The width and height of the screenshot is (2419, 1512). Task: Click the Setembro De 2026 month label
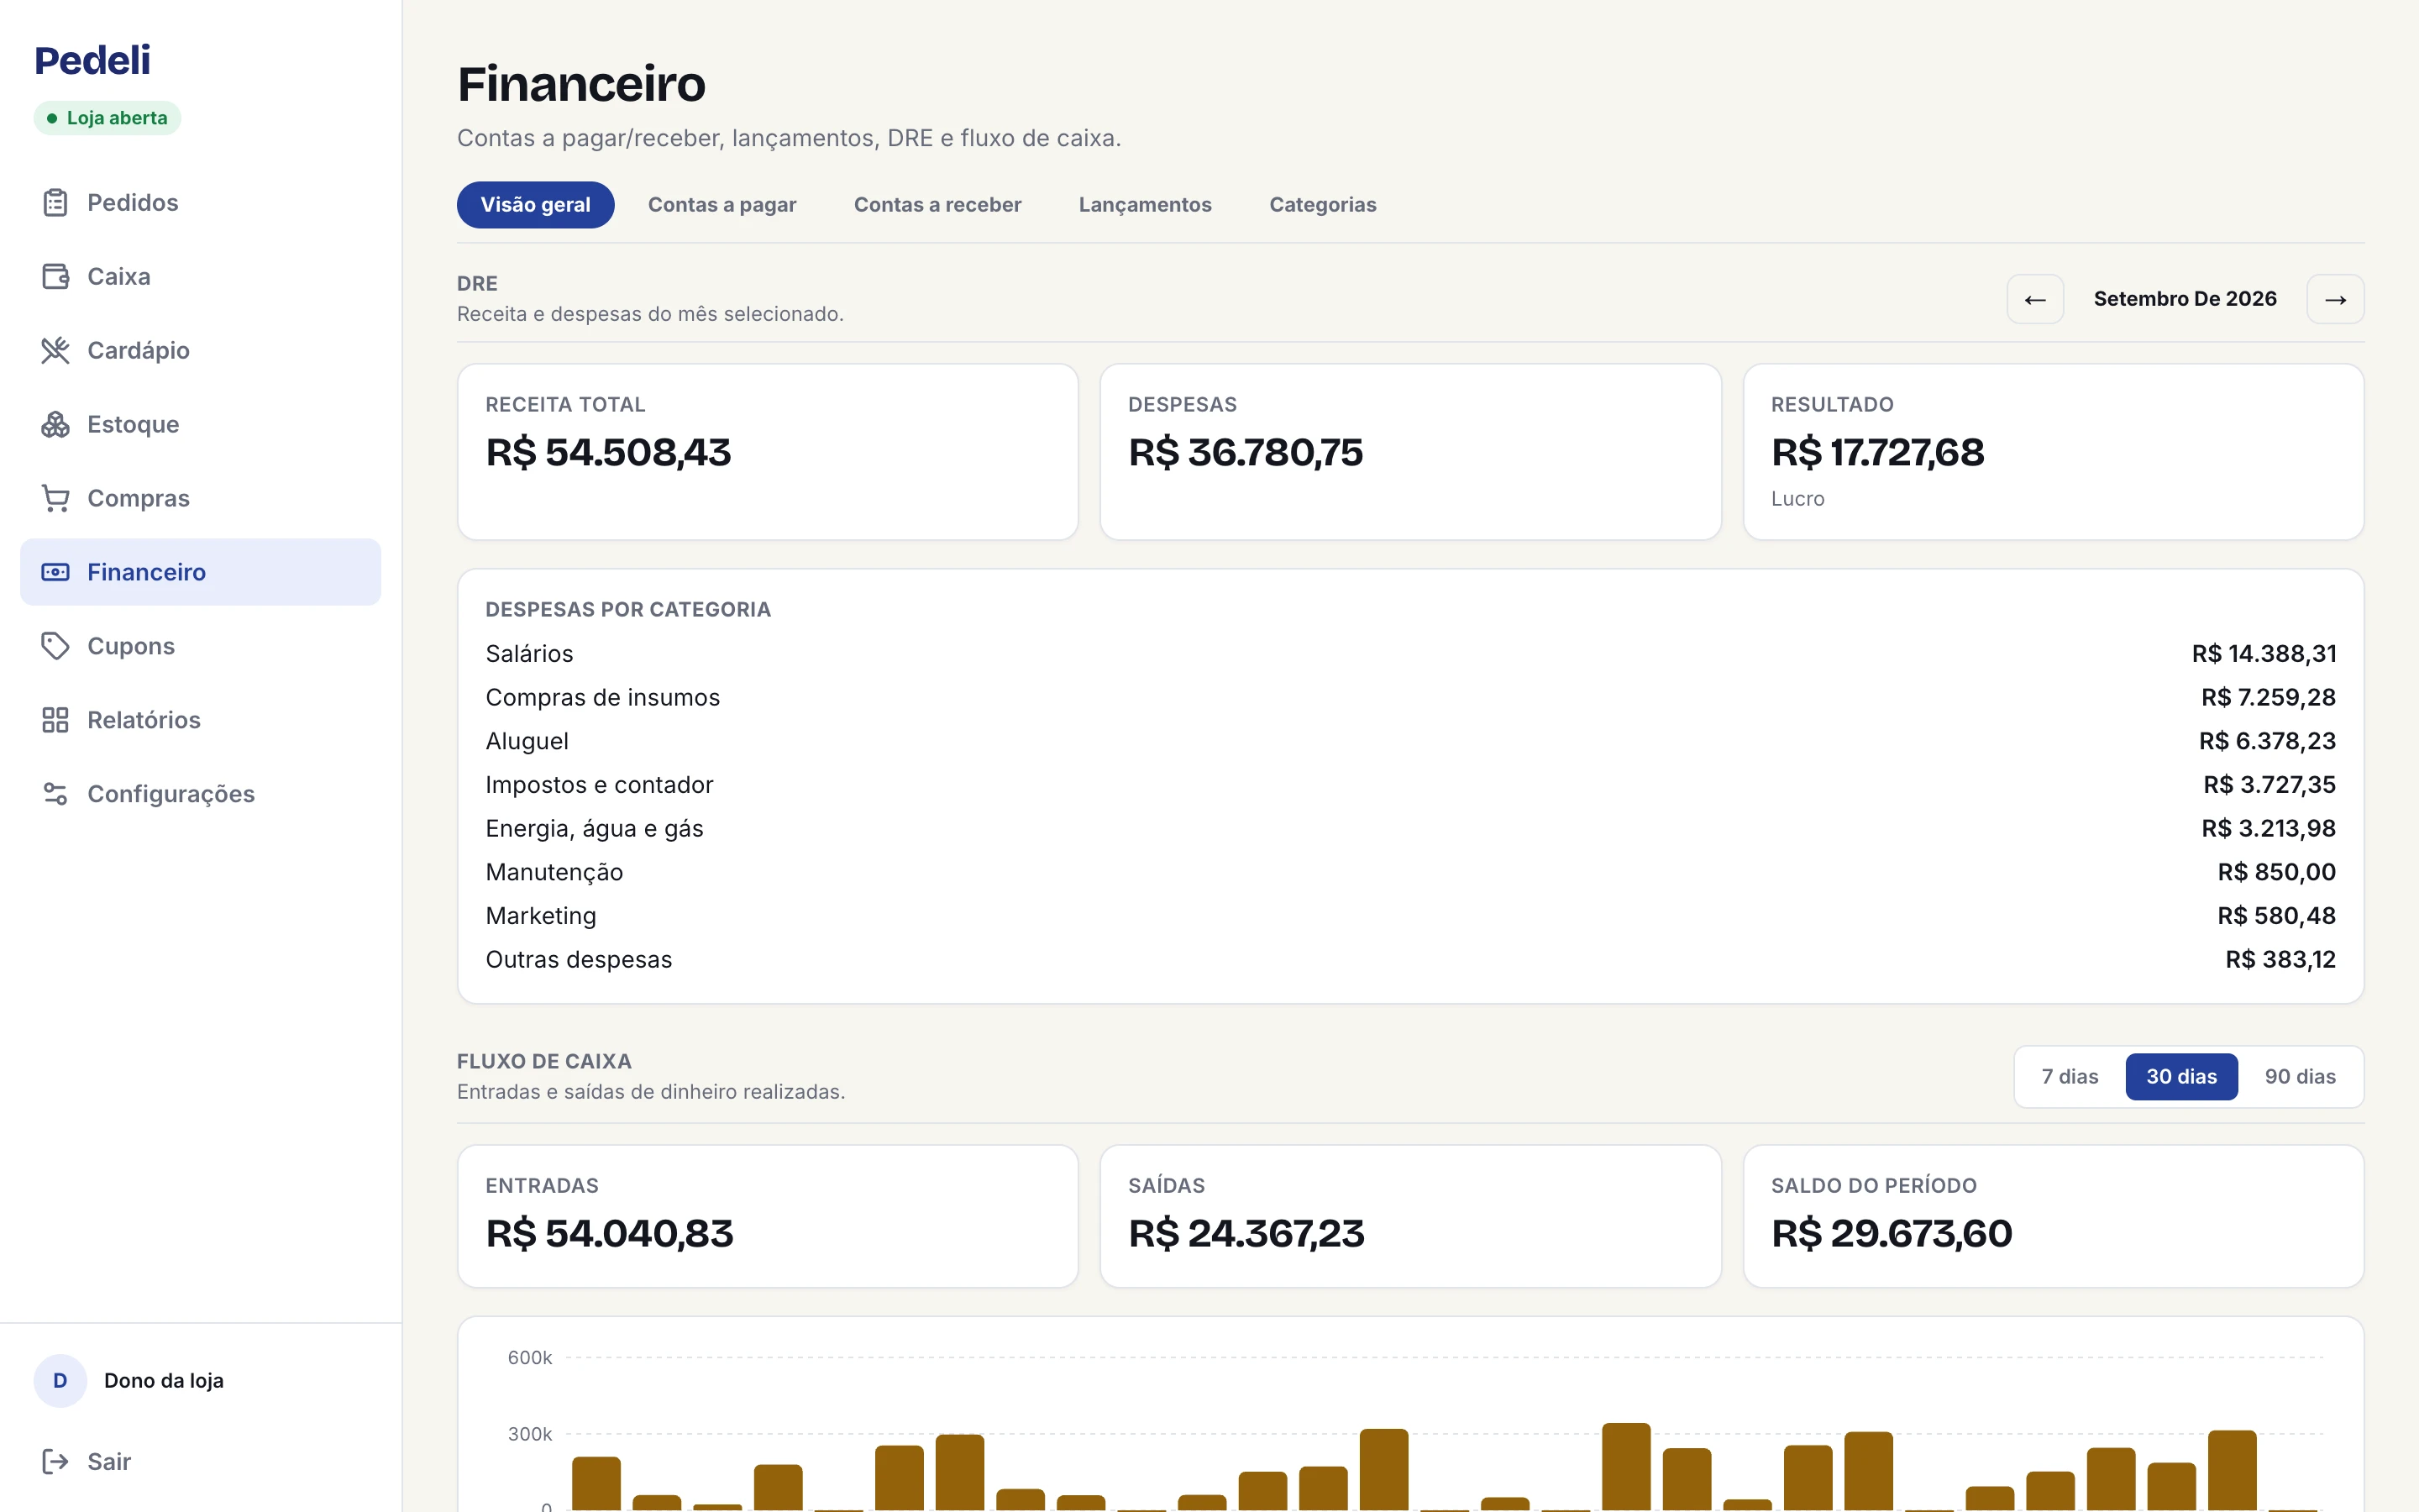pyautogui.click(x=2185, y=299)
